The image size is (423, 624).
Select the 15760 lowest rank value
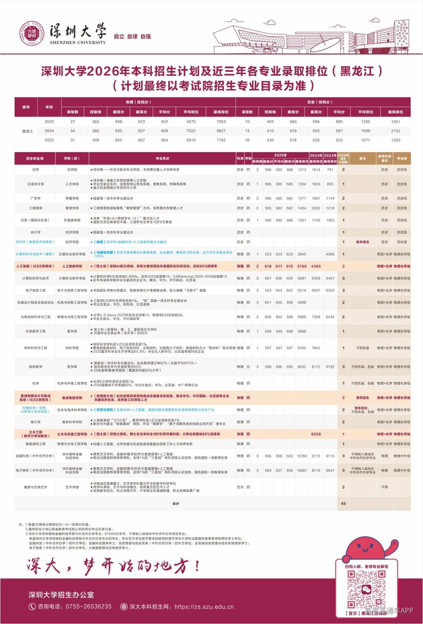(x=302, y=456)
